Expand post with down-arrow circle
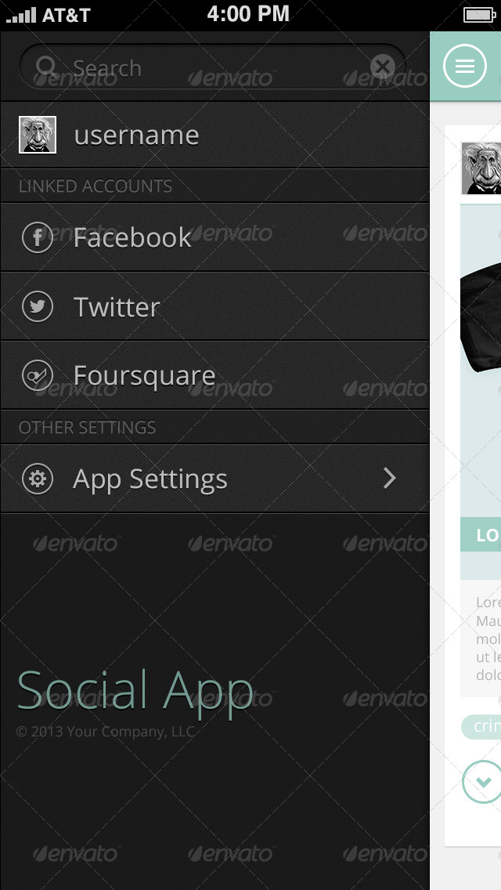 coord(482,782)
